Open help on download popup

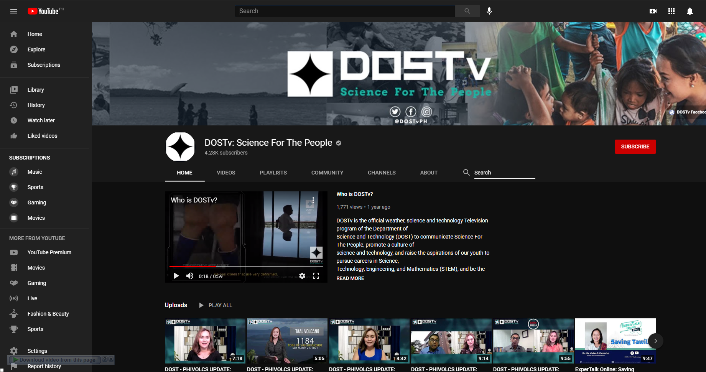[105, 360]
